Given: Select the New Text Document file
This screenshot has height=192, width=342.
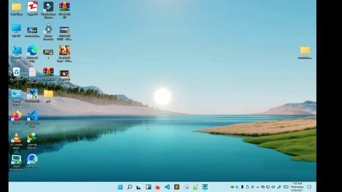Looking at the screenshot, I should click(x=32, y=76).
